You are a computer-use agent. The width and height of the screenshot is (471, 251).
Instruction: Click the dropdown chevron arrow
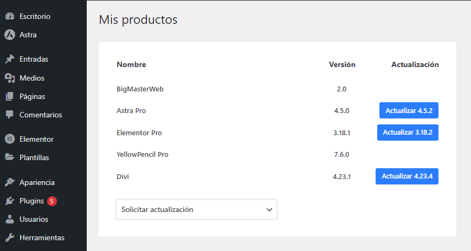(x=269, y=209)
